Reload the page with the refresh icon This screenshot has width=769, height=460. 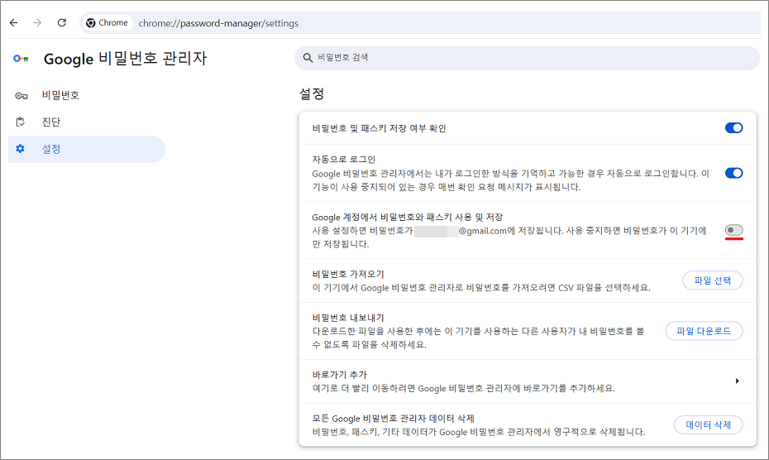[x=62, y=22]
